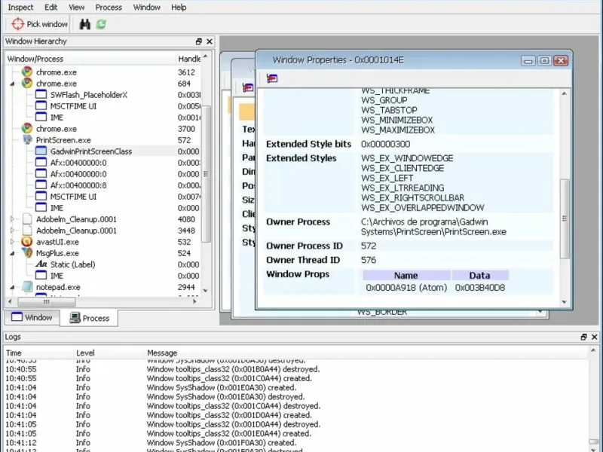Expand the Adobelm_Cleanup.0001 3448 node
Viewport: 603px width, 452px height.
coord(12,231)
